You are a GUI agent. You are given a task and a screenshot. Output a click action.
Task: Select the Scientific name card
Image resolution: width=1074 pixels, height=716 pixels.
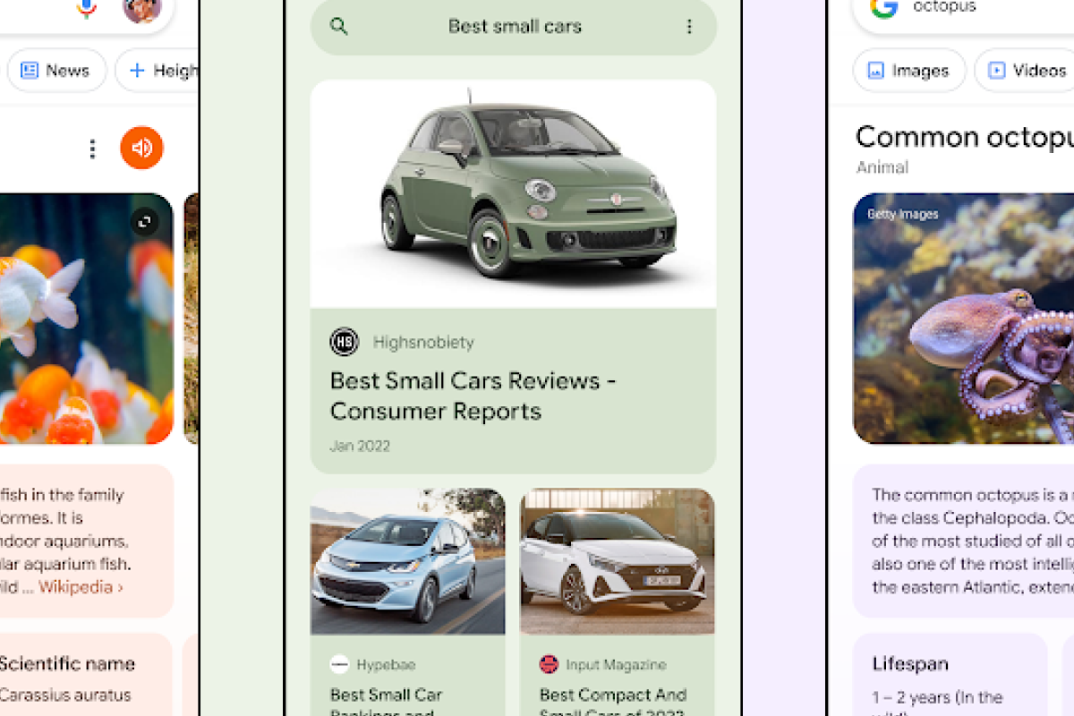86,675
